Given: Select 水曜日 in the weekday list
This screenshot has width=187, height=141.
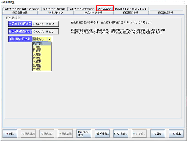Looking at the screenshot, I should [x=42, y=58].
